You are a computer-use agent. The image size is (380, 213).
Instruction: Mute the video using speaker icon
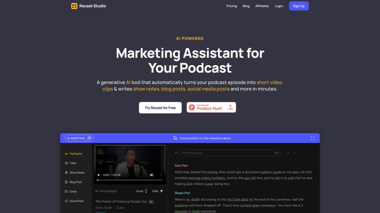(151, 175)
